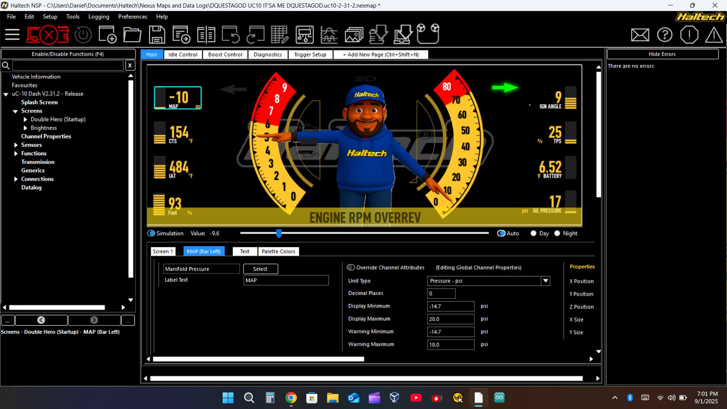Click the power cycle icon
The image size is (727, 409).
tap(83, 35)
